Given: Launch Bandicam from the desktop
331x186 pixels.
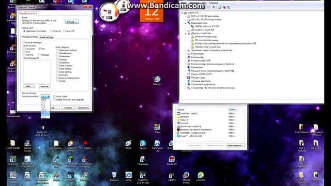Looking at the screenshot, I should (172, 160).
